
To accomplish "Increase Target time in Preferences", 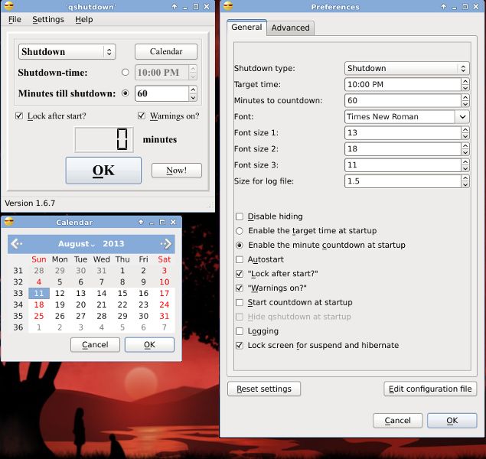I will pyautogui.click(x=465, y=81).
